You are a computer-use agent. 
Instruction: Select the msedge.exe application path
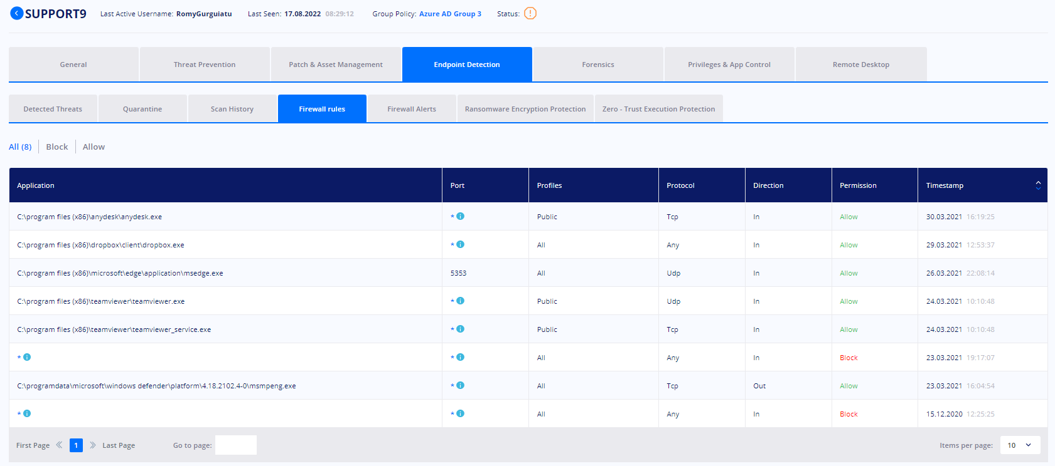120,273
